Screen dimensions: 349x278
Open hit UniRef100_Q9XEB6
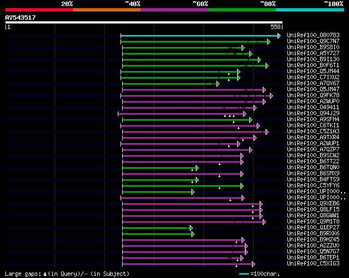click(x=313, y=204)
